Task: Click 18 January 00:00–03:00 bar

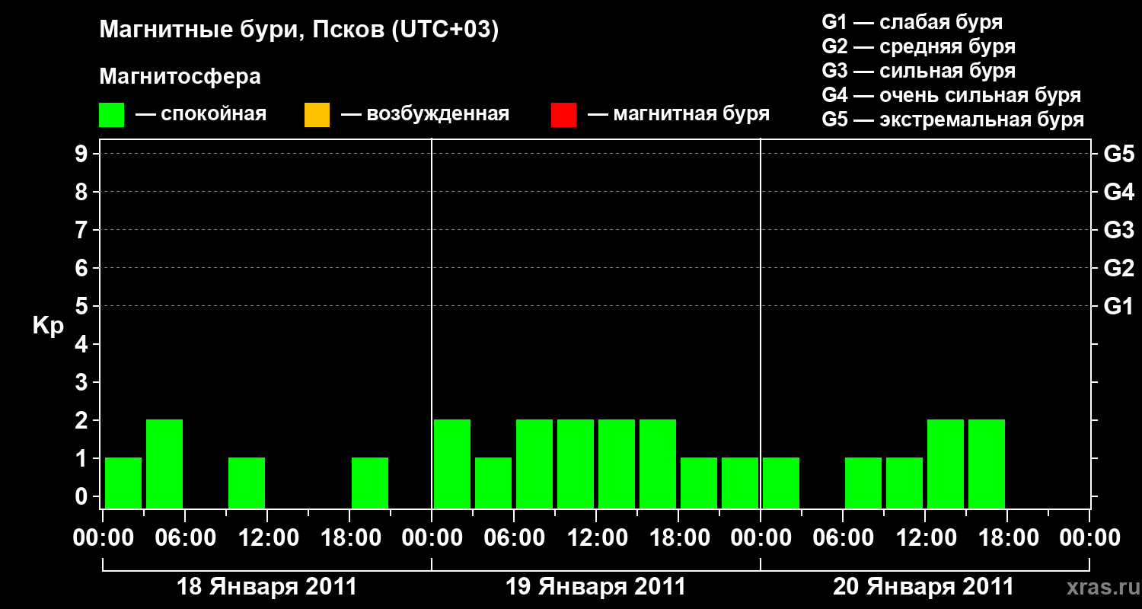Action: click(123, 483)
